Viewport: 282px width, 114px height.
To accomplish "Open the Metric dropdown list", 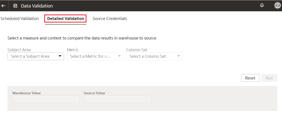I will 95,56.
